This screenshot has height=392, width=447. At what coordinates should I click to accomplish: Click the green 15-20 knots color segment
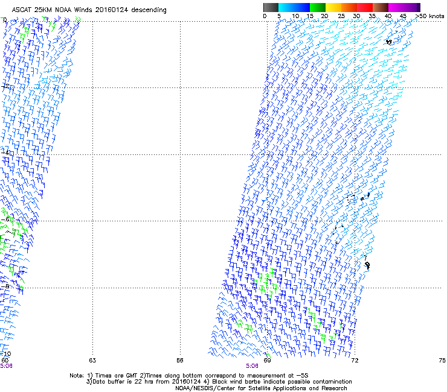[318, 7]
